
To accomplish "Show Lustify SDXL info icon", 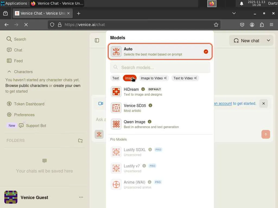I will point(150,149).
